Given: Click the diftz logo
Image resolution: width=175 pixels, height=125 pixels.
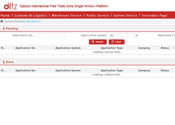Looking at the screenshot, I should 10,6.
